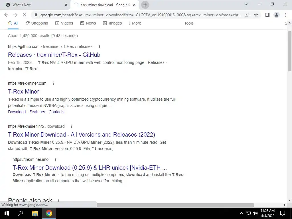Follow the Contacts sitelink
This screenshot has width=292, height=219.
click(56, 112)
